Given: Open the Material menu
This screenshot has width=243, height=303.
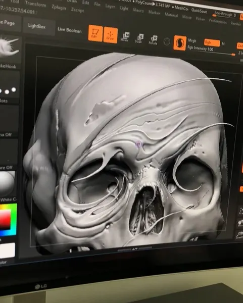Looking at the screenshot, I should pos(171,15).
